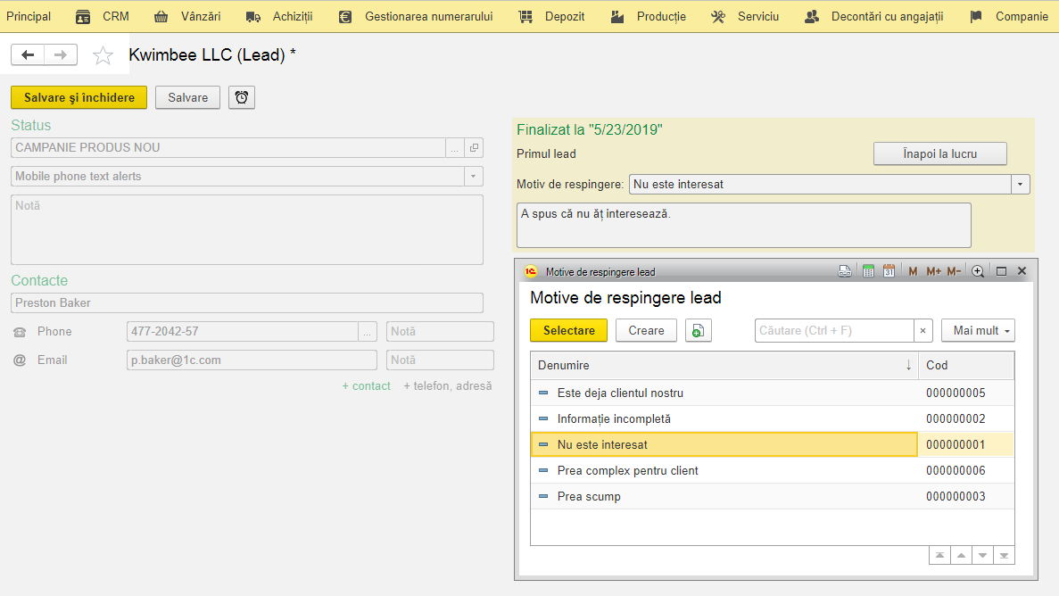Maximize the Motive de respingere lead dialog
This screenshot has height=596, width=1059.
[x=1001, y=271]
